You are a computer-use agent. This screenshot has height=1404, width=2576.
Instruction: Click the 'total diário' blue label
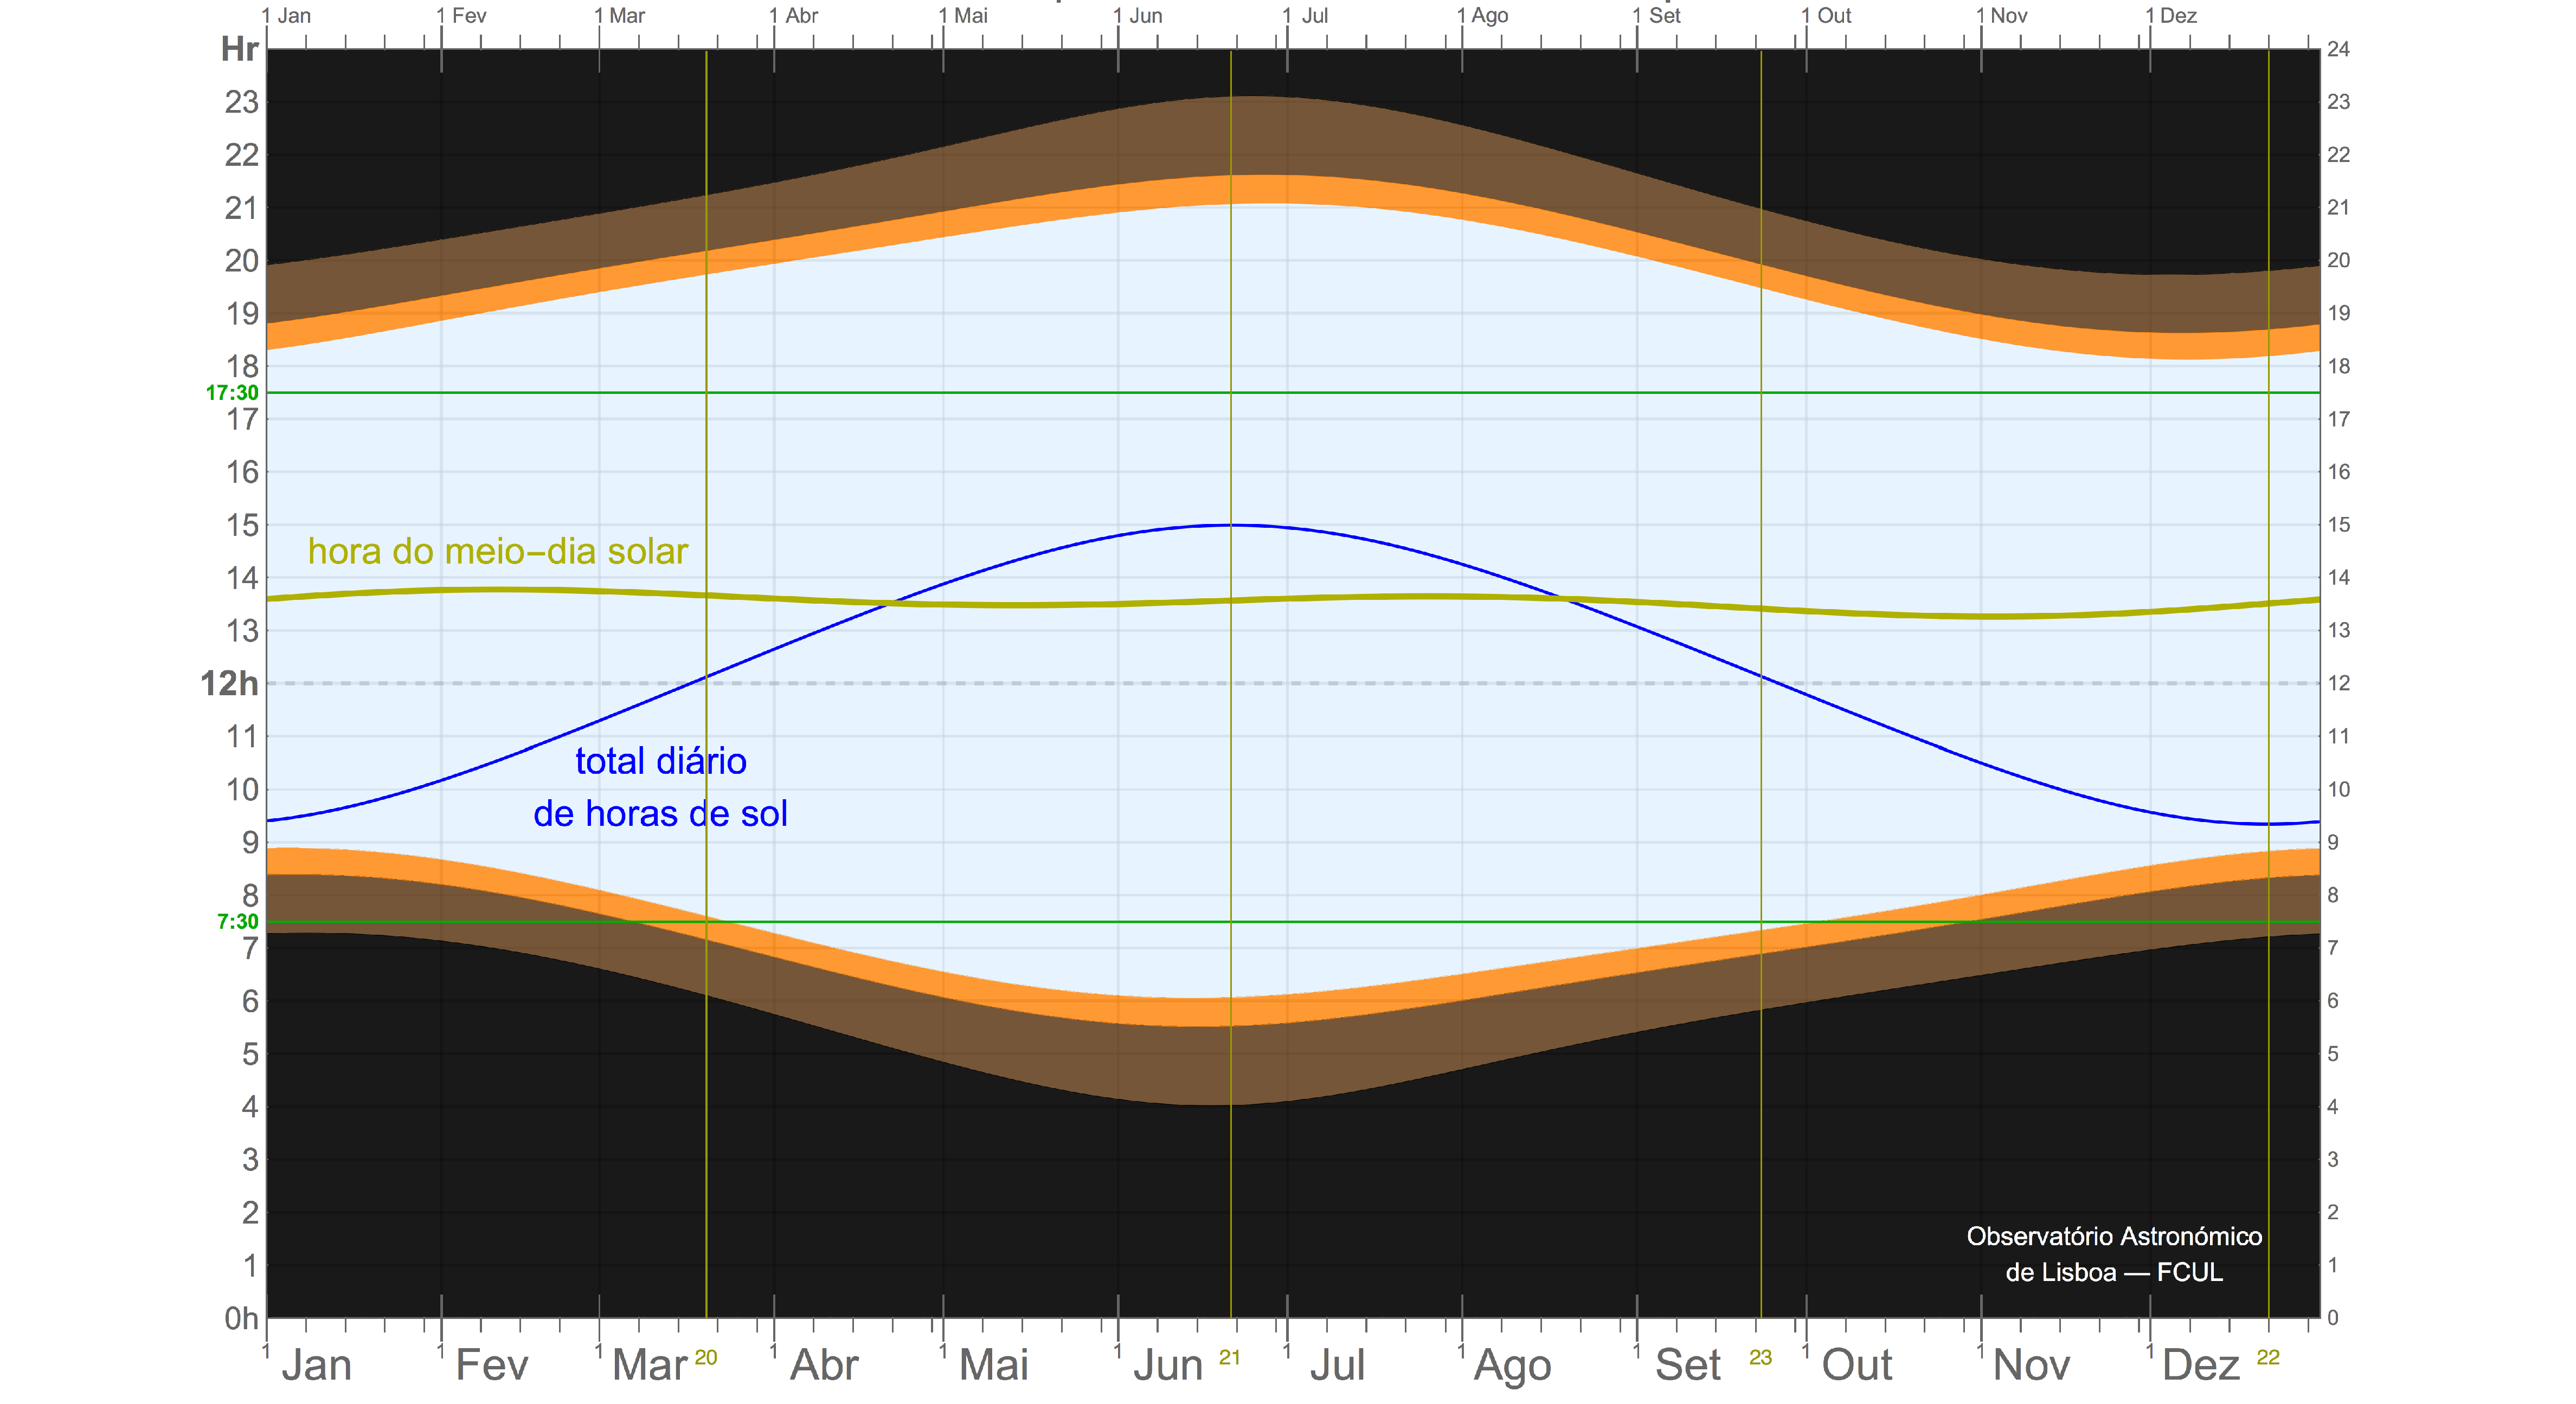660,761
